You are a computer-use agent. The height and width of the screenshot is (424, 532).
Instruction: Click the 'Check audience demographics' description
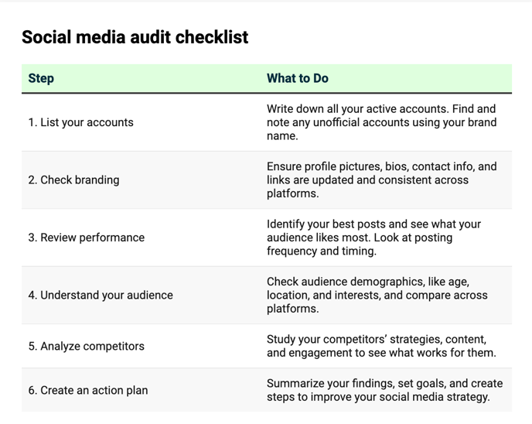click(x=377, y=295)
